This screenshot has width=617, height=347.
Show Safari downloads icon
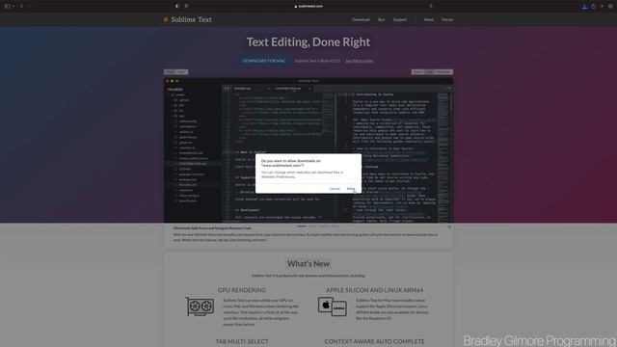coord(584,6)
